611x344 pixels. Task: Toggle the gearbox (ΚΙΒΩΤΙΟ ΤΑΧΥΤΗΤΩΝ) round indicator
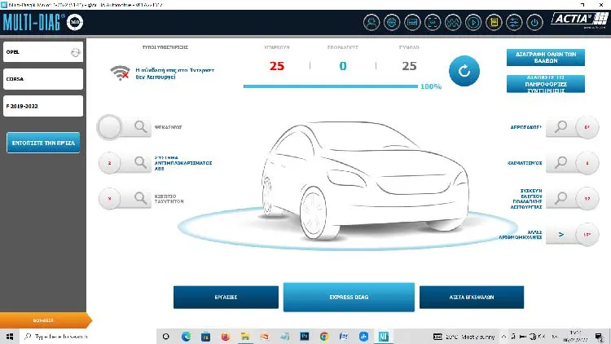coord(109,199)
